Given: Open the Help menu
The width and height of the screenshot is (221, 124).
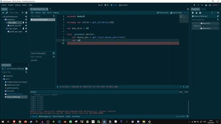Looking at the screenshot, I should pyautogui.click(x=30, y=5).
